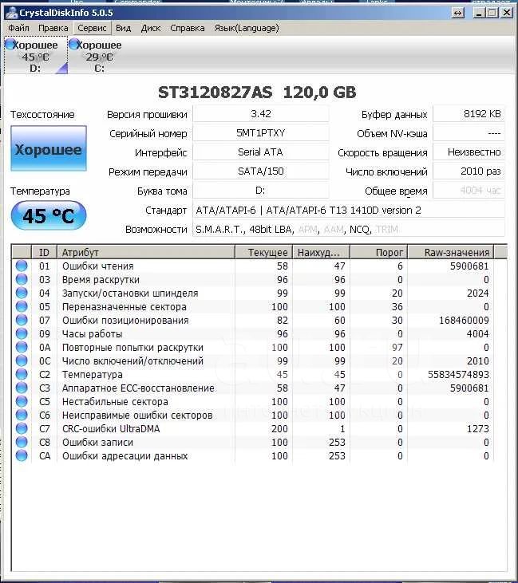Click total hours field 4004 час
518x583 pixels.
(x=469, y=191)
